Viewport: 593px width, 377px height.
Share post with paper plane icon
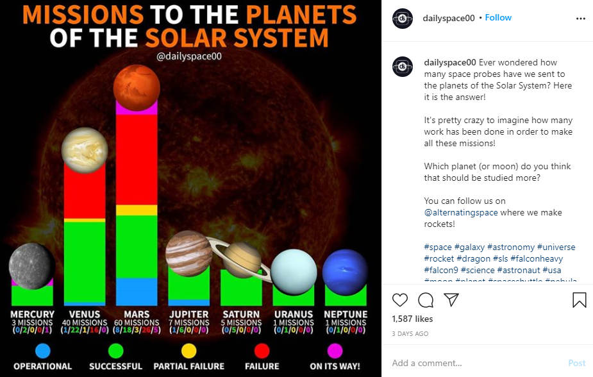point(451,300)
